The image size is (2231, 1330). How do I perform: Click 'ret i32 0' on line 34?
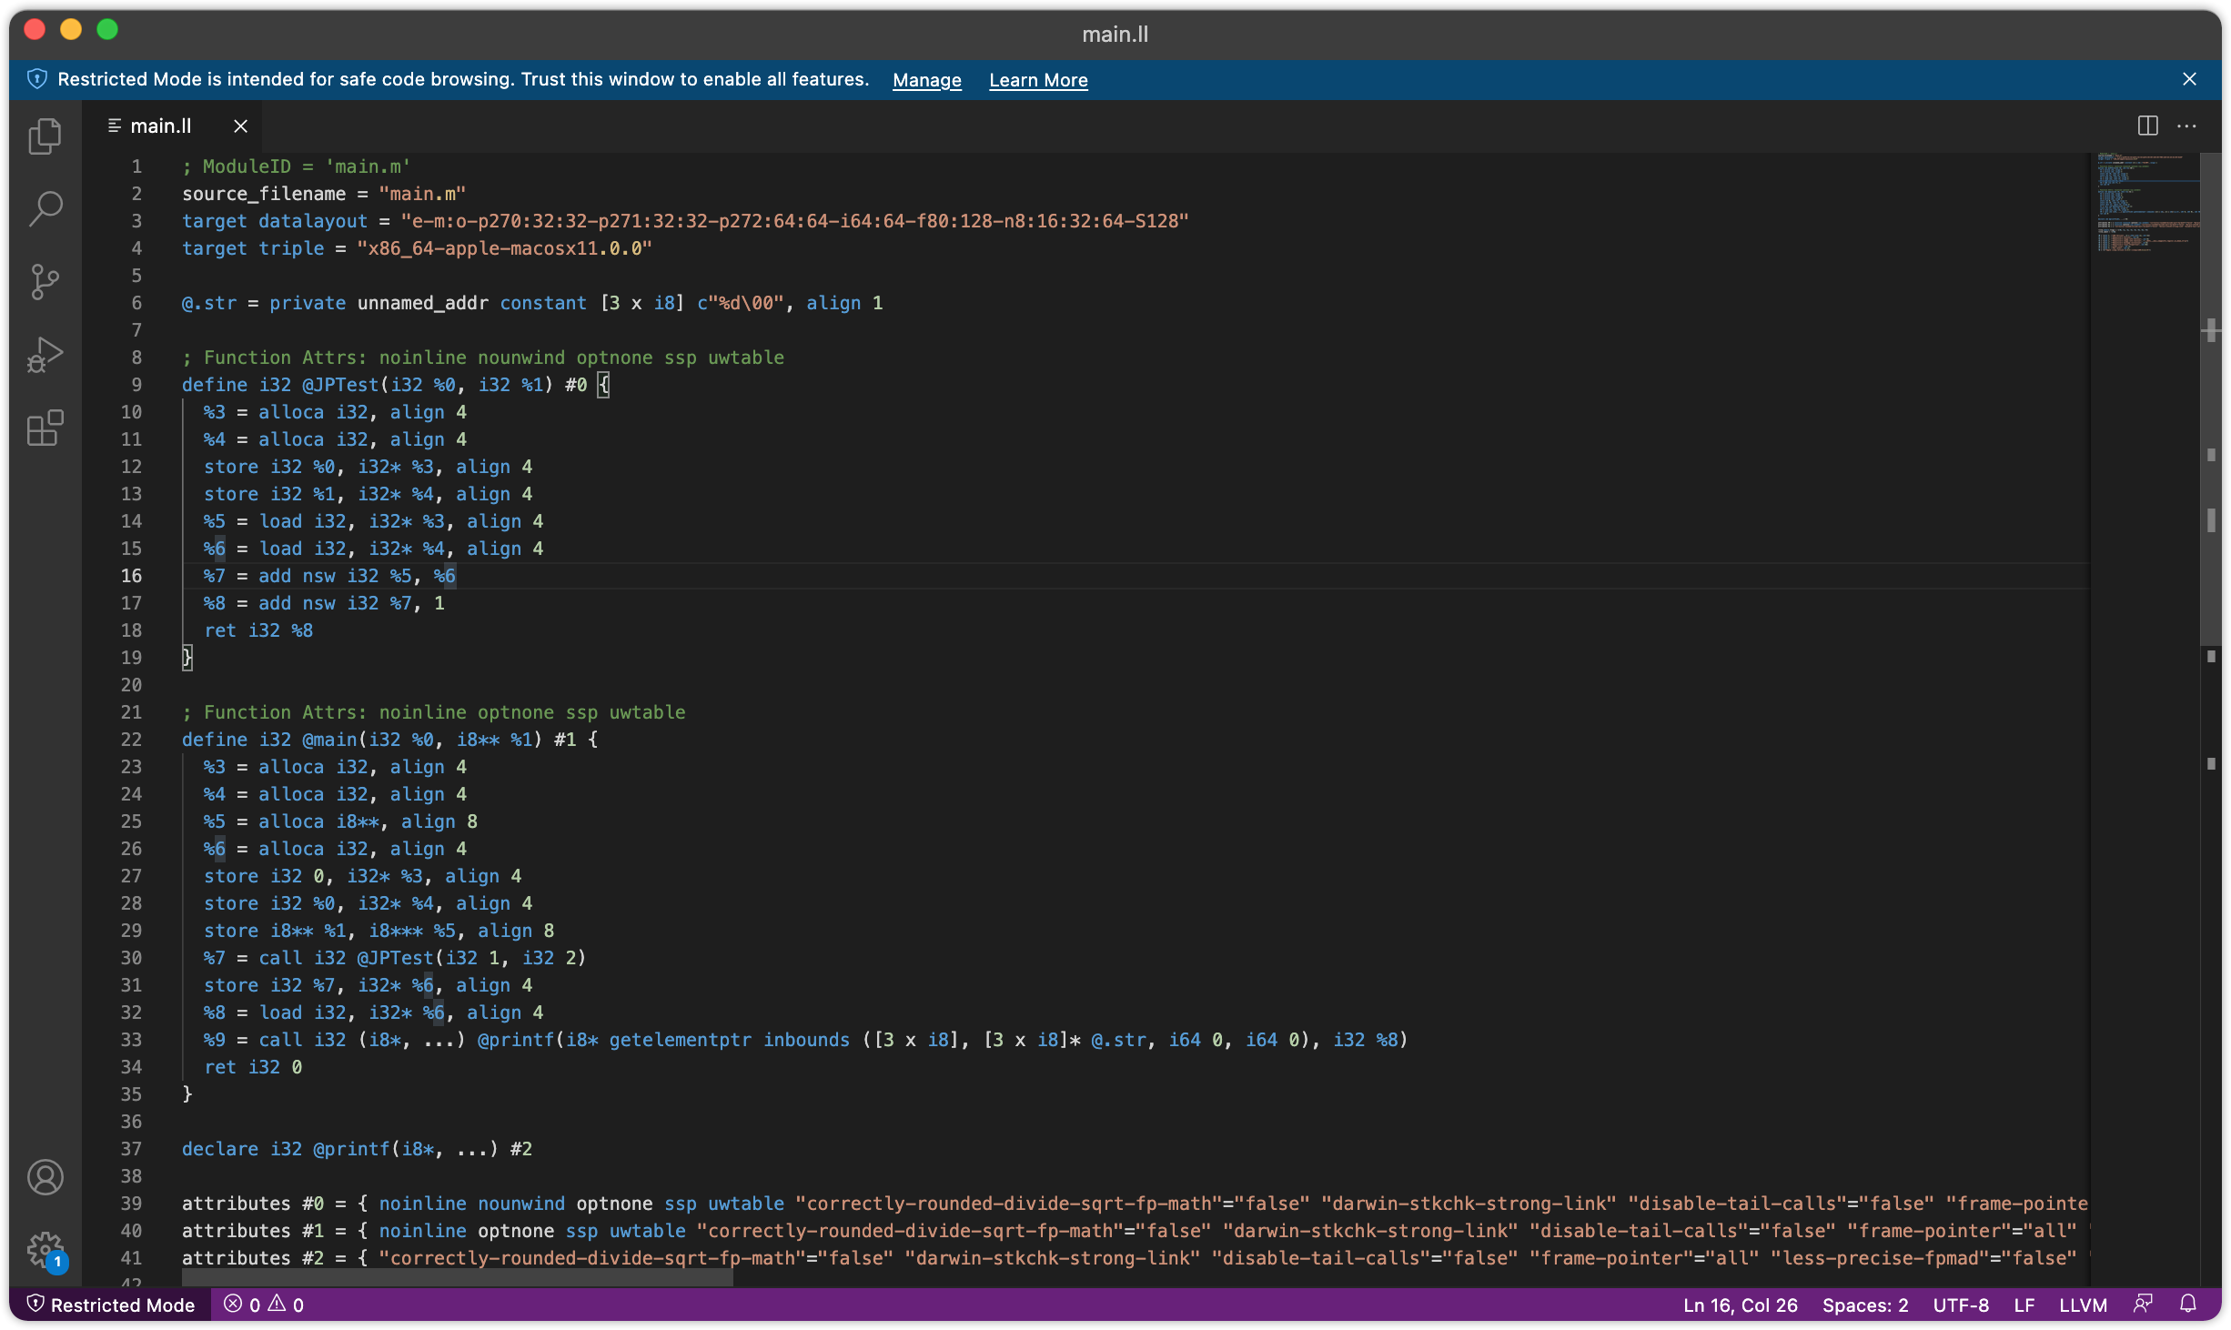coord(253,1067)
